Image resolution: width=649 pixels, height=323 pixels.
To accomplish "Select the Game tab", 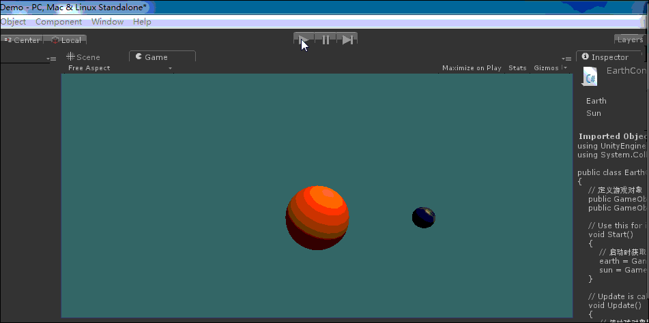I will (162, 57).
